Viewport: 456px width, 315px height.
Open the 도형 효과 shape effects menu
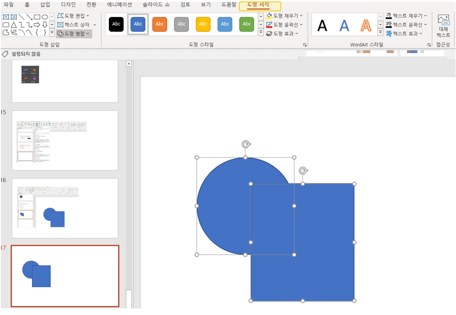(282, 34)
